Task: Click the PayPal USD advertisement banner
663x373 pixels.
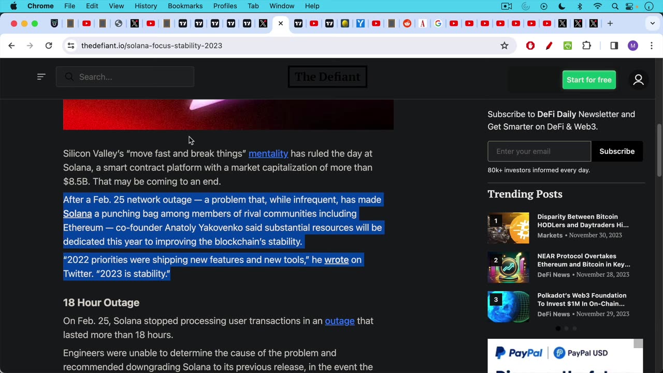Action: pos(565,356)
